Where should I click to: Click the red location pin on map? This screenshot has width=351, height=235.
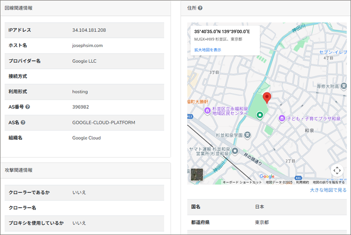[x=267, y=98]
